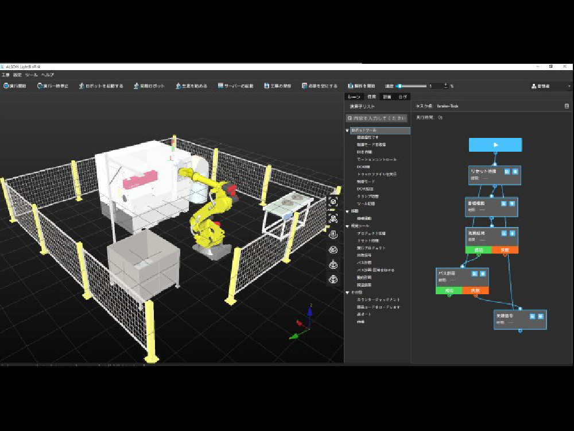
Task: Collapse the vision tools tree category
Action: pyautogui.click(x=348, y=226)
